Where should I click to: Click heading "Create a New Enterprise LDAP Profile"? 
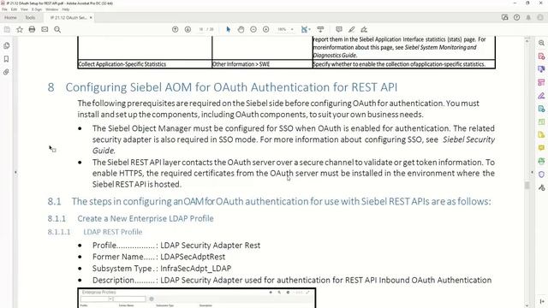[x=146, y=219]
